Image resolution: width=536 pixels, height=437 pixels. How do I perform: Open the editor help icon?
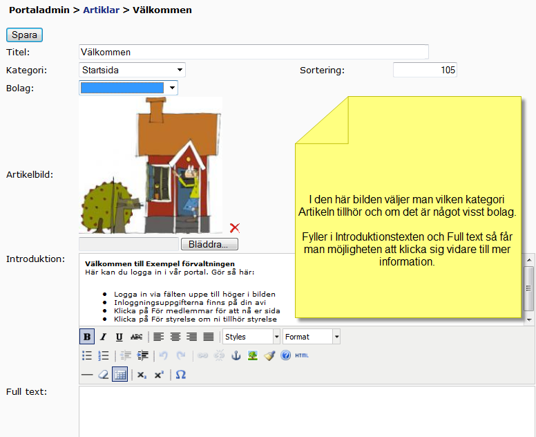286,355
